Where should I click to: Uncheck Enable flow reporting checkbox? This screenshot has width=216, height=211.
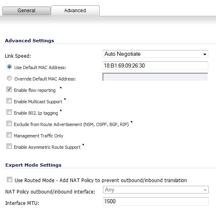pos(9,89)
